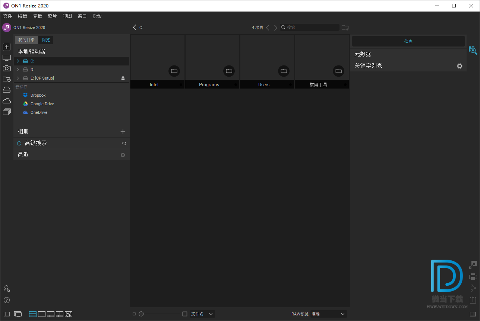Switch to map view icon

(x=69, y=314)
